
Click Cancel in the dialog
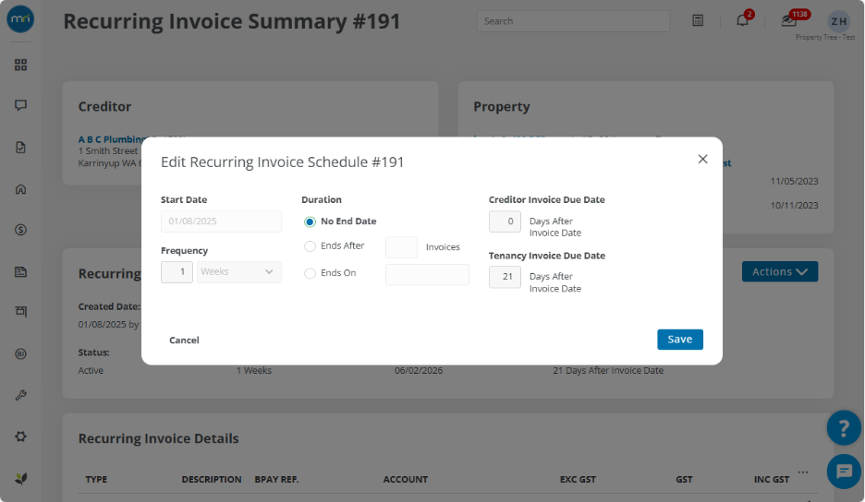(184, 340)
